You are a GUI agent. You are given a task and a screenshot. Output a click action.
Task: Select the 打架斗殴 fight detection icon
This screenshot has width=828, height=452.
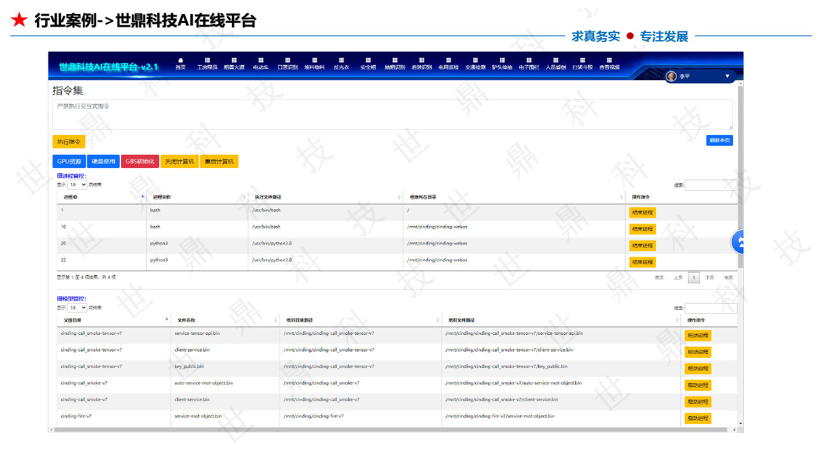582,64
